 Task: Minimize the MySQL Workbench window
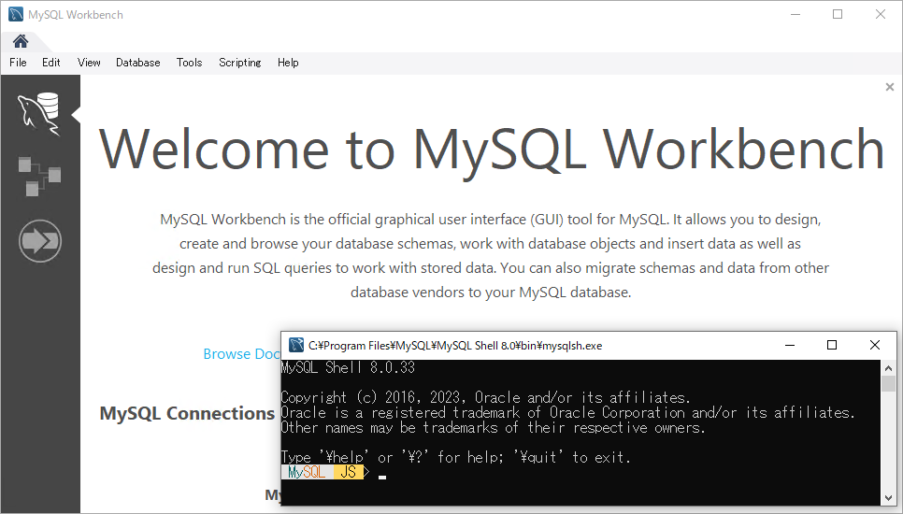coord(795,14)
